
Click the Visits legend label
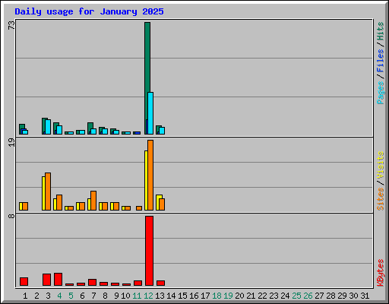click(380, 165)
